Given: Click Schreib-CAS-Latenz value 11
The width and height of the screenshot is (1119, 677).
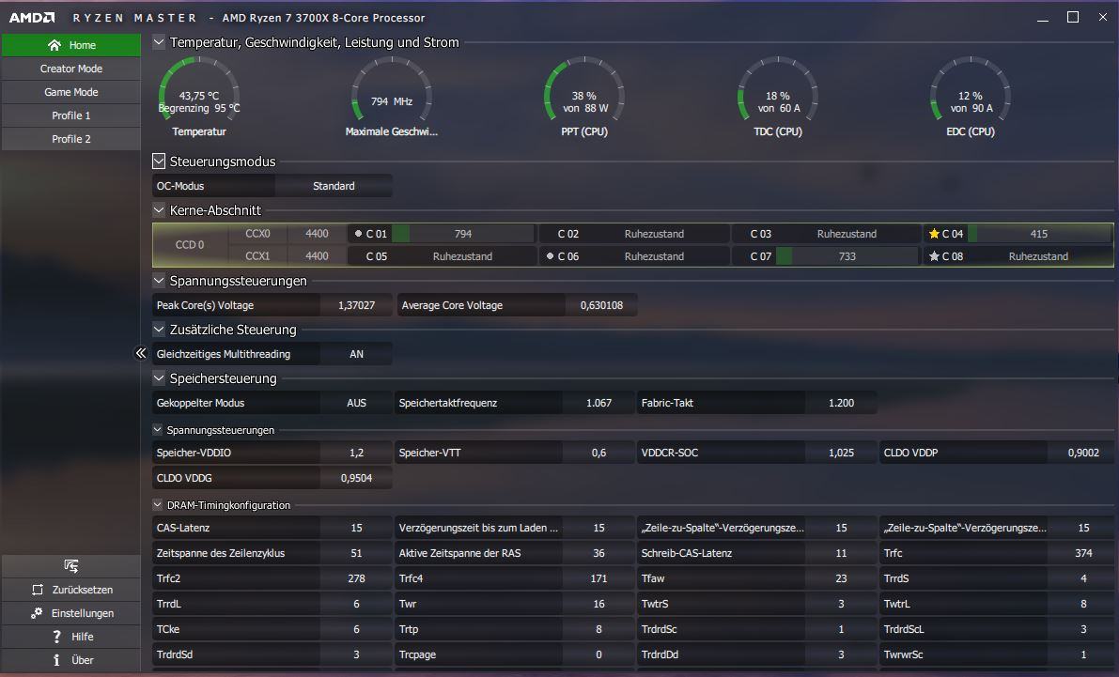Looking at the screenshot, I should coord(842,553).
